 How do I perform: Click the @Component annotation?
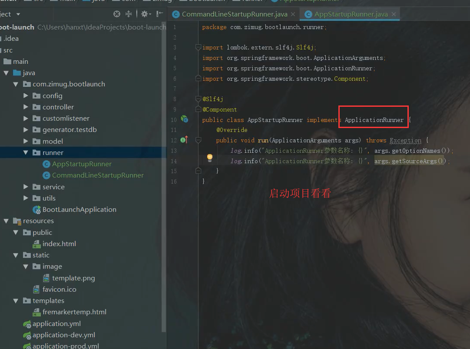tap(219, 109)
